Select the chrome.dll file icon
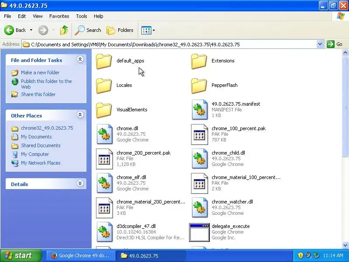The width and height of the screenshot is (349, 262). (105, 134)
